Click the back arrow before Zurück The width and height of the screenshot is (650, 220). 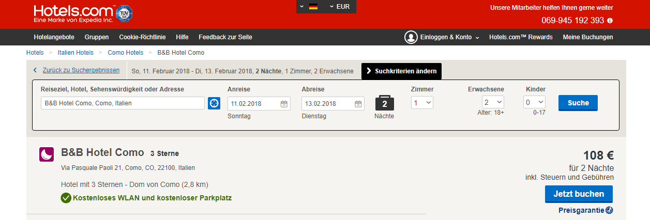35,70
